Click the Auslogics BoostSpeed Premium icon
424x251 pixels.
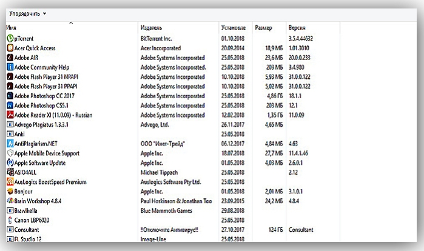pyautogui.click(x=10, y=182)
